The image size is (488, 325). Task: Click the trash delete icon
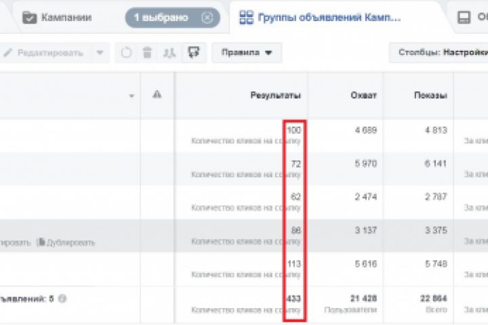click(x=146, y=53)
